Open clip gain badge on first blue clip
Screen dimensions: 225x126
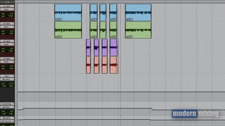[x=59, y=19]
